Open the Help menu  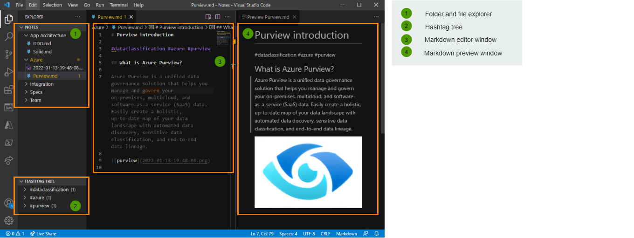[x=138, y=5]
